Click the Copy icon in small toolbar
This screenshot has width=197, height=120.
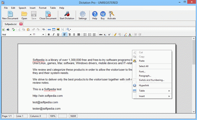click(x=24, y=29)
